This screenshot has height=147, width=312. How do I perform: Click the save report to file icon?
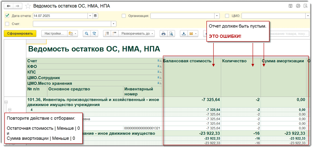184,34
